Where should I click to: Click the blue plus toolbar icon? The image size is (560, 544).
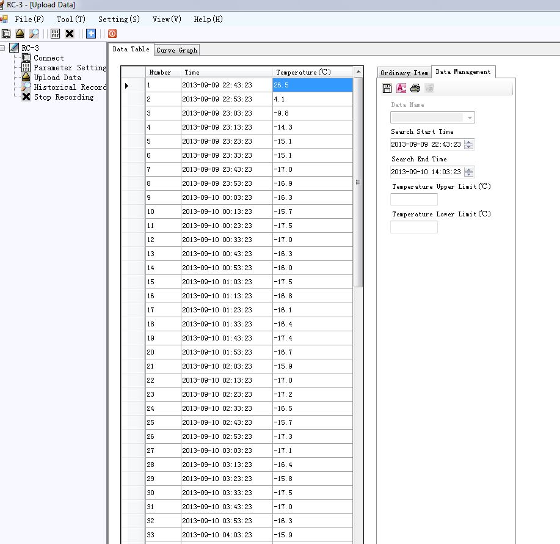pyautogui.click(x=91, y=34)
